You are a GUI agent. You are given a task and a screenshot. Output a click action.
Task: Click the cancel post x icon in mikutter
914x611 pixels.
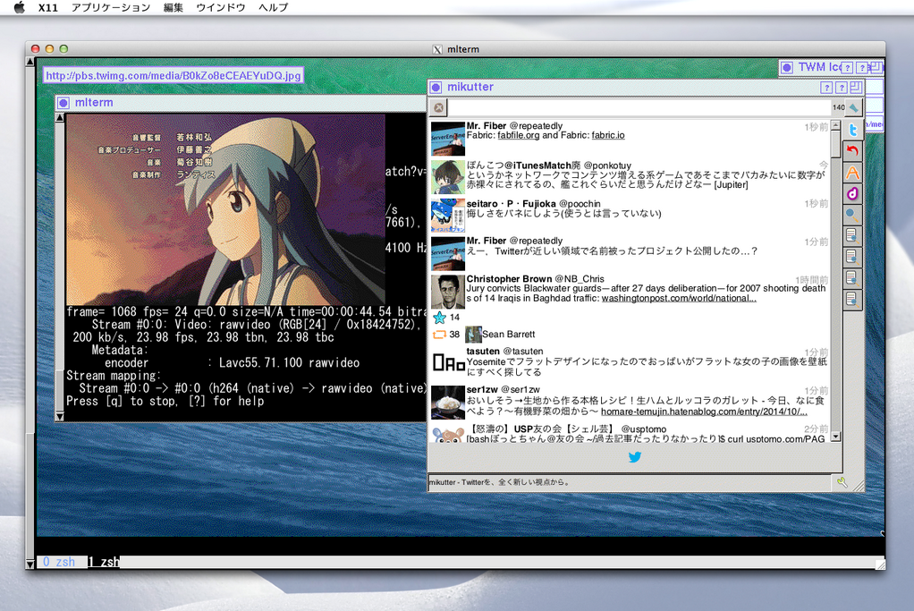click(438, 107)
